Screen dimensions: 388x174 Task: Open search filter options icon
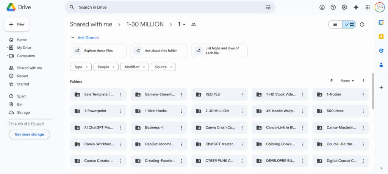268,7
